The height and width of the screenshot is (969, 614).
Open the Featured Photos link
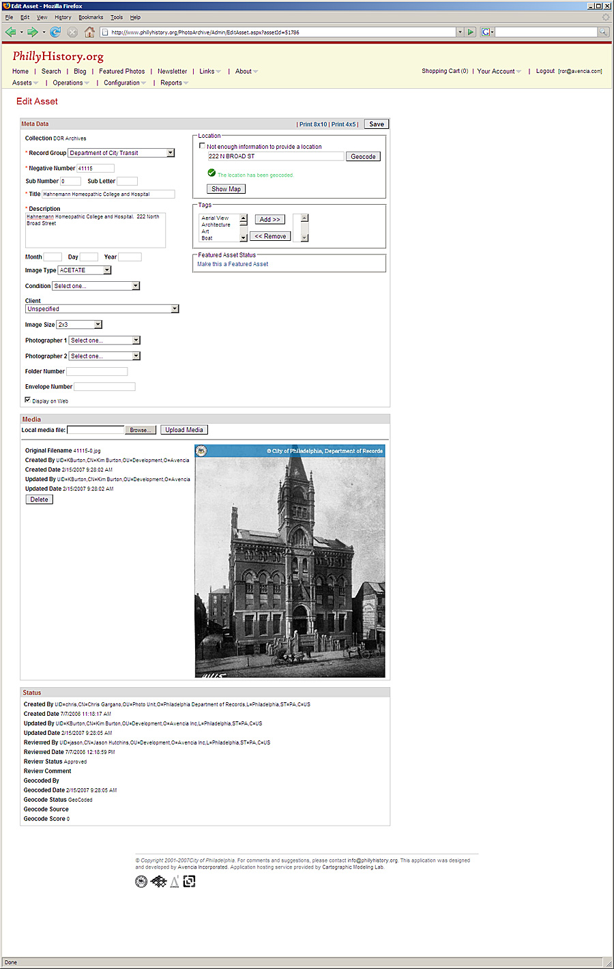click(x=121, y=71)
